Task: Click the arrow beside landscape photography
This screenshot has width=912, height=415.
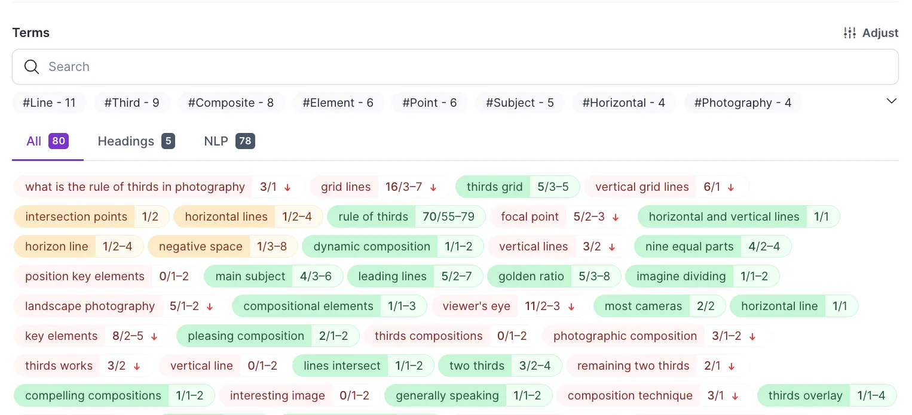Action: pos(210,306)
